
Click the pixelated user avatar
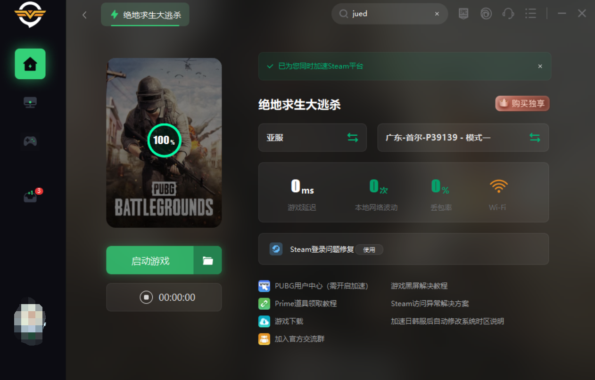click(x=30, y=321)
